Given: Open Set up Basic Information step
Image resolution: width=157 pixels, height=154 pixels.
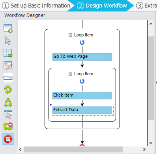Looking at the screenshot, I should point(36,6).
